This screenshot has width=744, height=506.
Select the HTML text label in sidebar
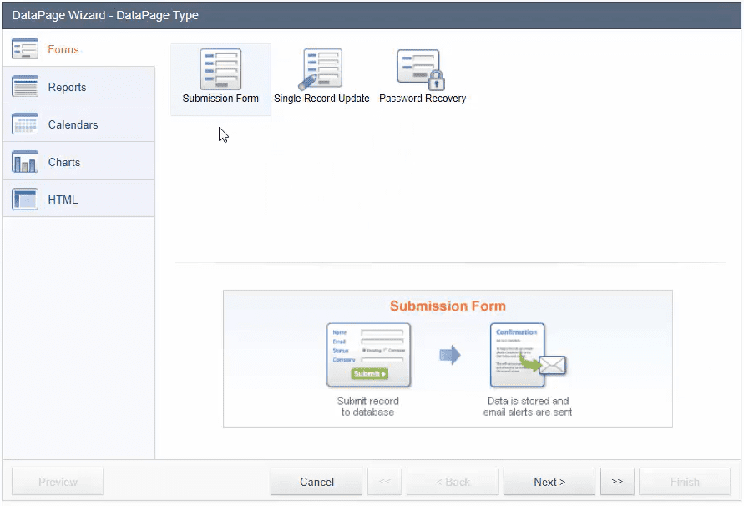[63, 200]
